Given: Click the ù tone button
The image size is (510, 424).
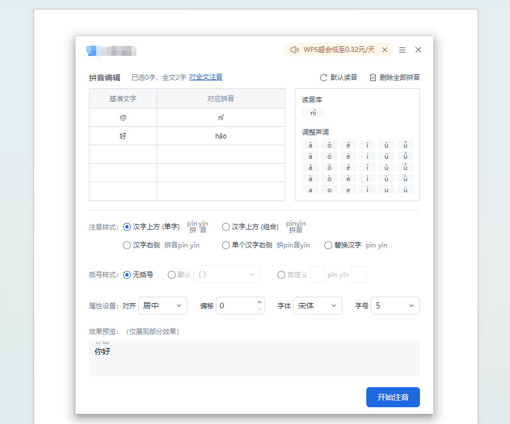Looking at the screenshot, I should pyautogui.click(x=386, y=178).
